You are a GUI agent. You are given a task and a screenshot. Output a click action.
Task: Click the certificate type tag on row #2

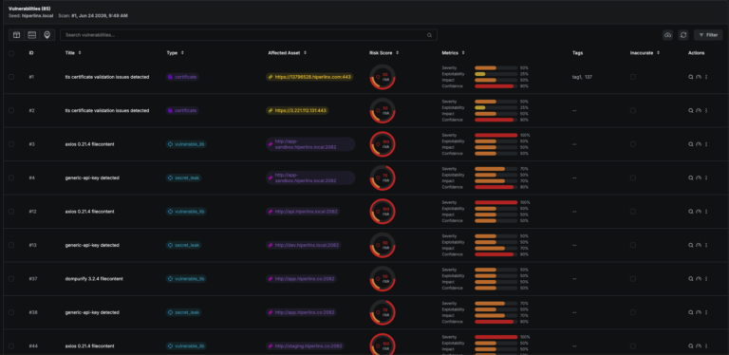[x=182, y=111]
